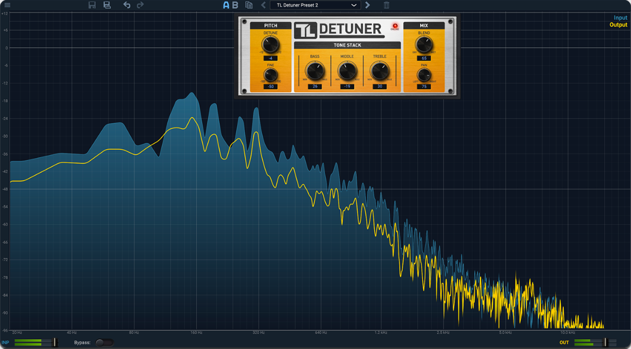The width and height of the screenshot is (631, 349).
Task: Copy settings between A and B
Action: (x=249, y=5)
